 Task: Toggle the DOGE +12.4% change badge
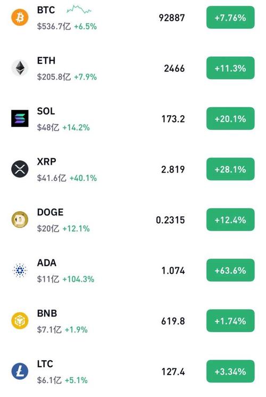click(230, 220)
